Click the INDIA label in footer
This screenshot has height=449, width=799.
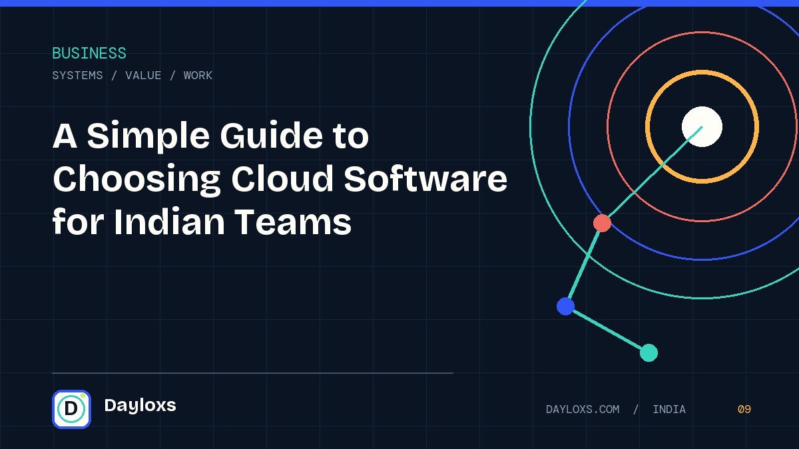[669, 409]
